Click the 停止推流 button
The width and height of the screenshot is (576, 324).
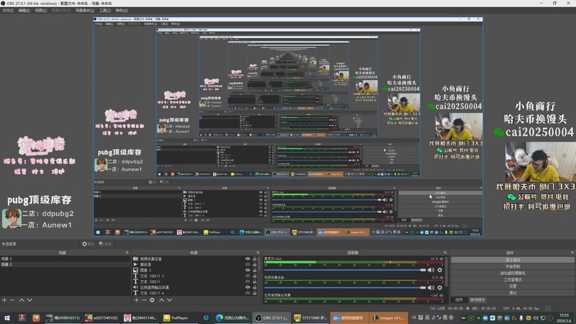(513, 260)
